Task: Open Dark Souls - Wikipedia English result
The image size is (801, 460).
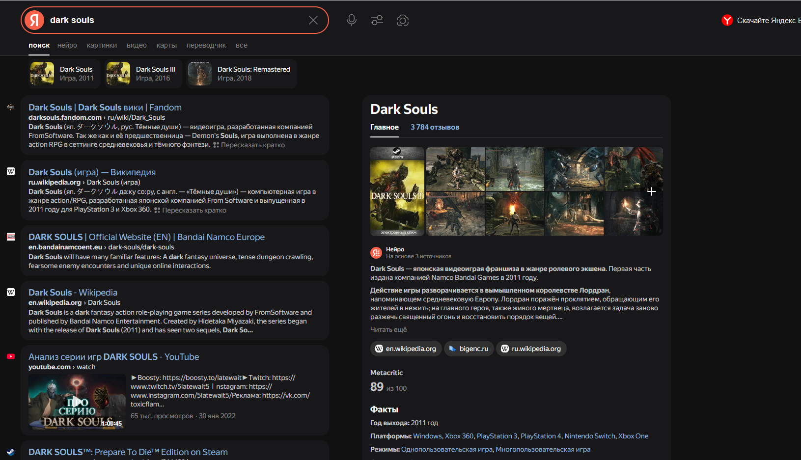Action: (x=73, y=293)
